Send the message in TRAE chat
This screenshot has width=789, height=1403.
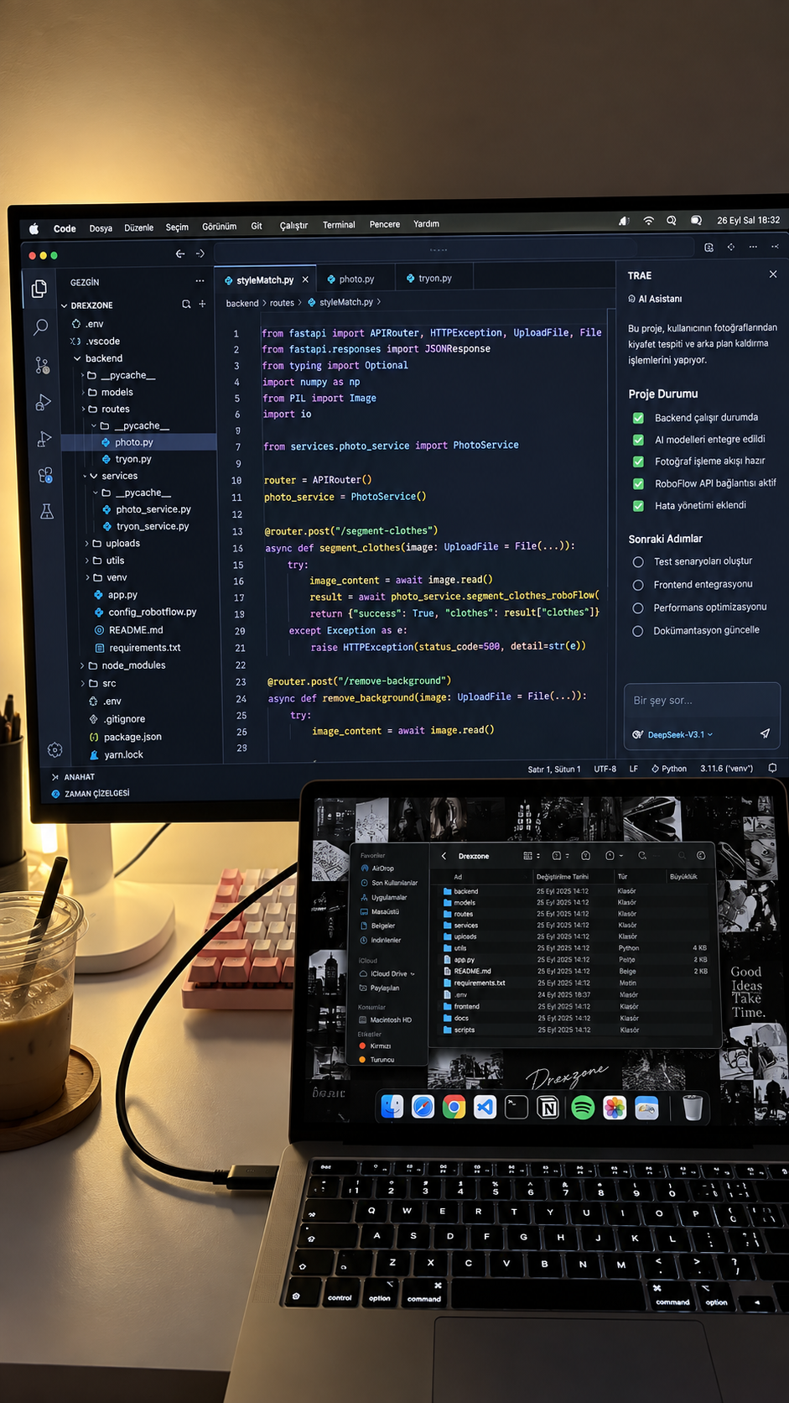(x=765, y=733)
